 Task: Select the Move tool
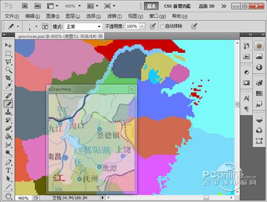pyautogui.click(x=8, y=45)
